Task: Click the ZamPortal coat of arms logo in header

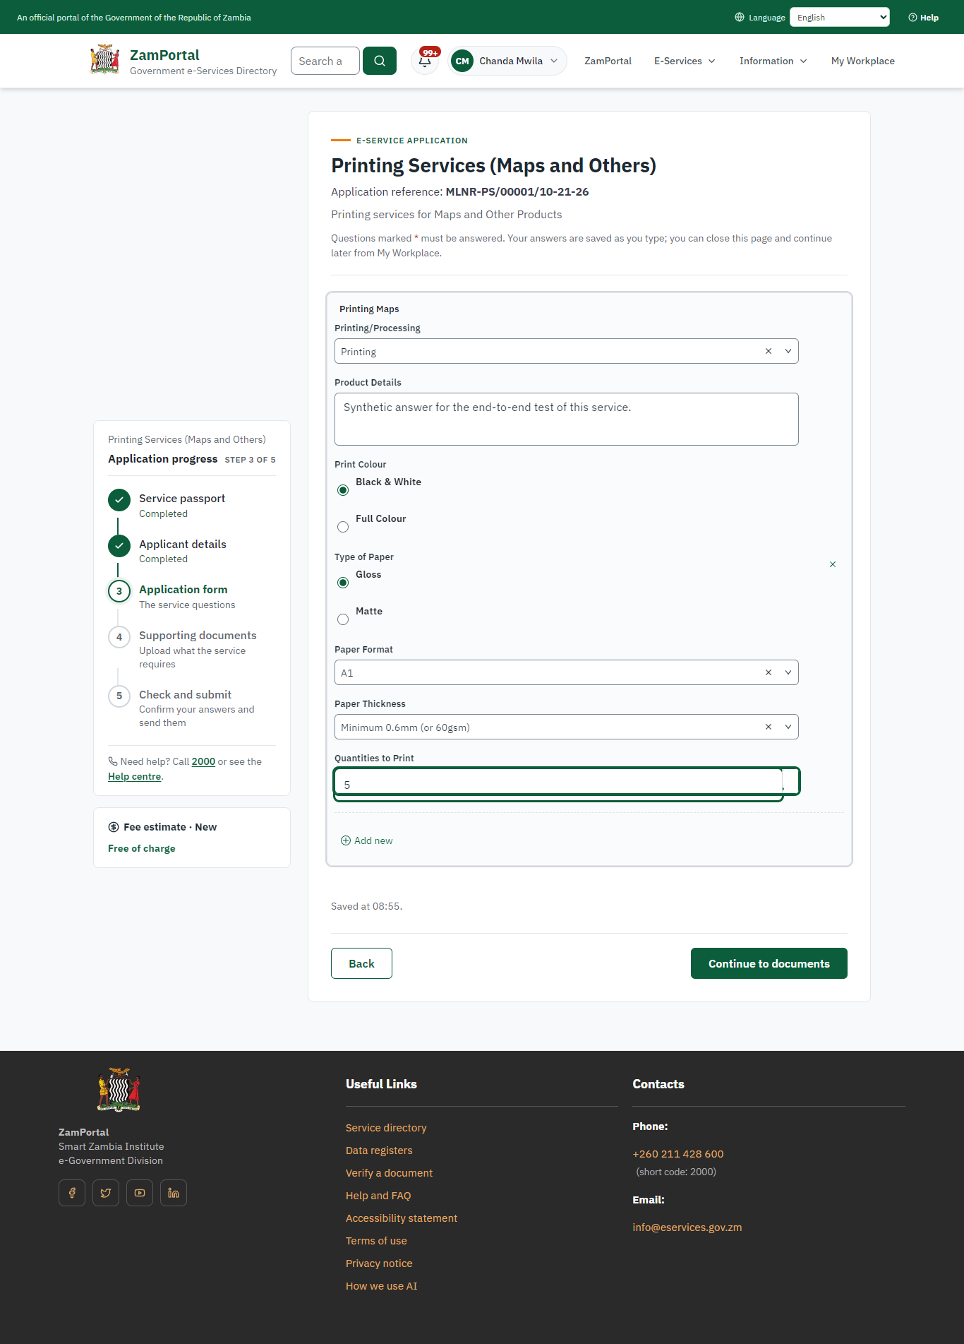Action: pos(104,60)
